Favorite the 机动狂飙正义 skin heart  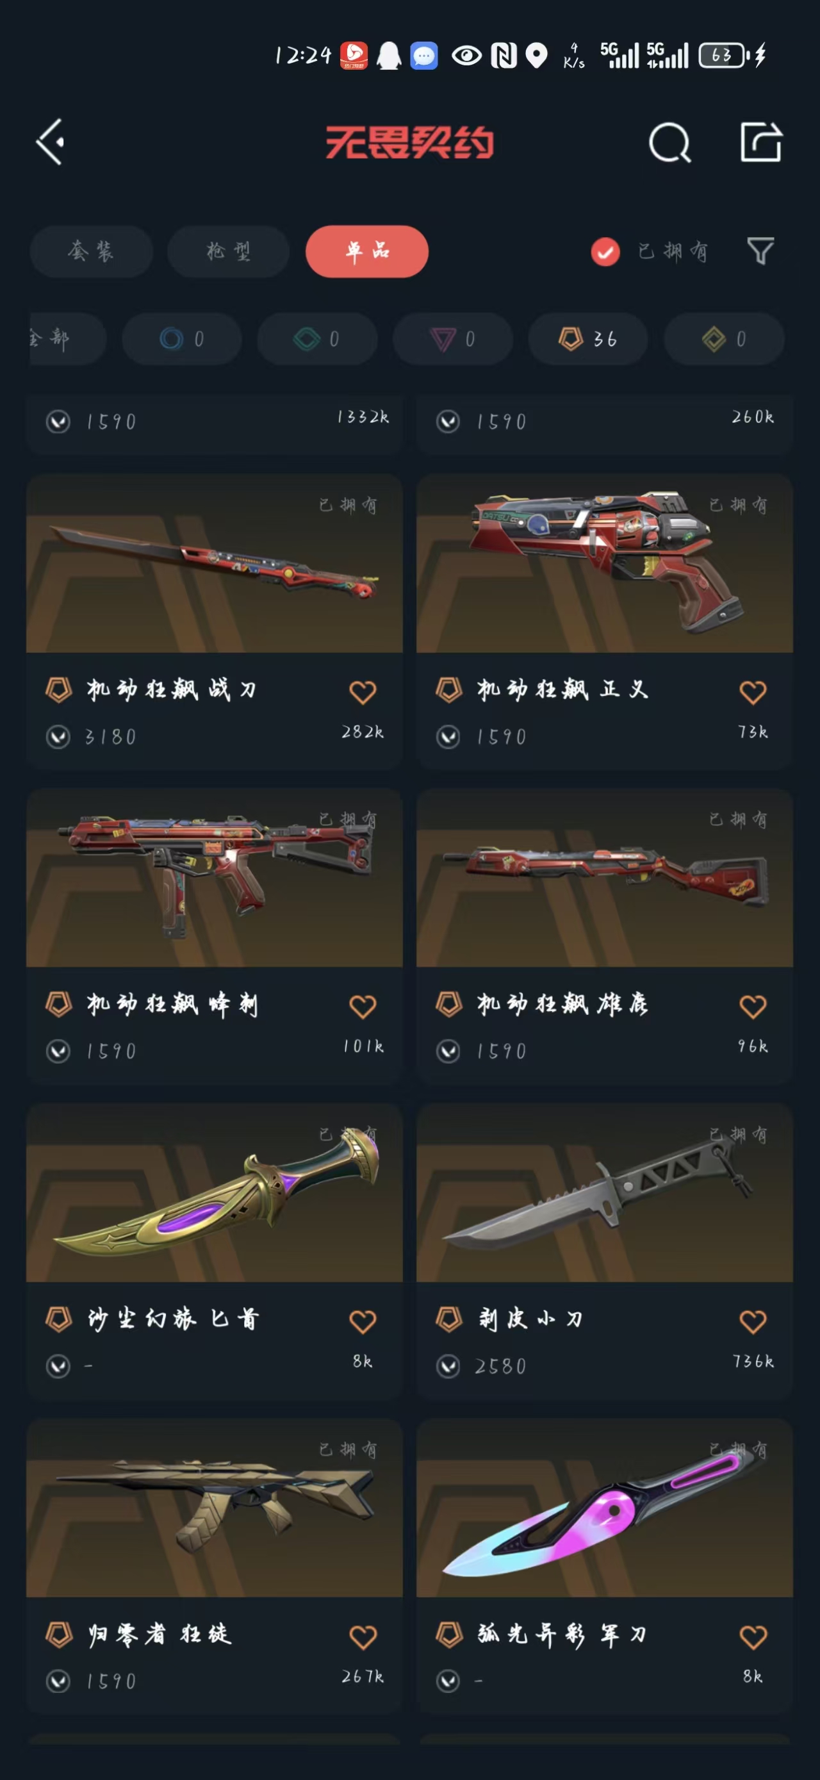click(x=753, y=691)
